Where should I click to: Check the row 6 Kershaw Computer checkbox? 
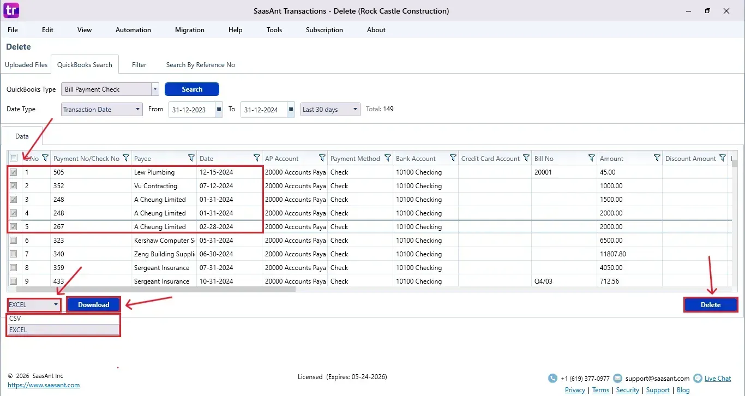coord(14,241)
